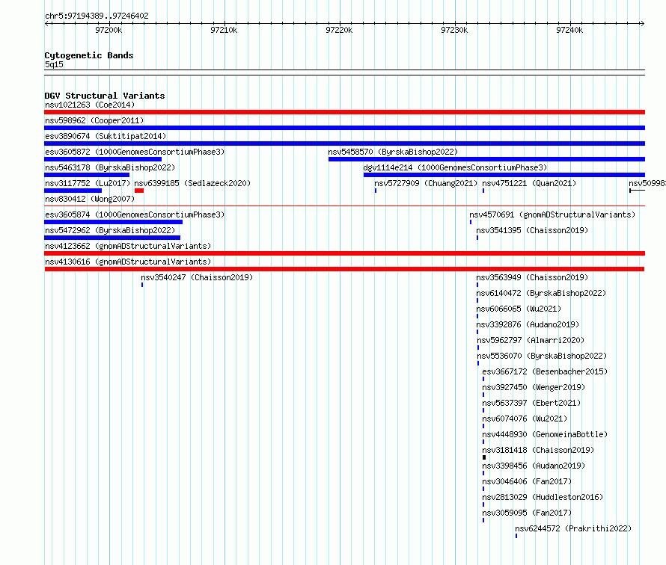
Task: Click nsv6140472 (ByrskaBishop2022) label
Action: pyautogui.click(x=541, y=293)
